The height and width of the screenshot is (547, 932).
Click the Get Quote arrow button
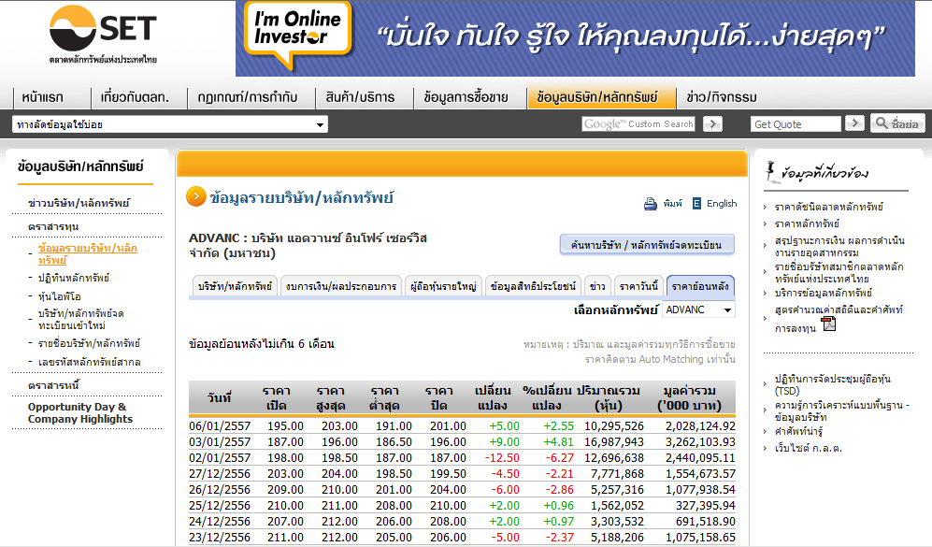tap(854, 123)
